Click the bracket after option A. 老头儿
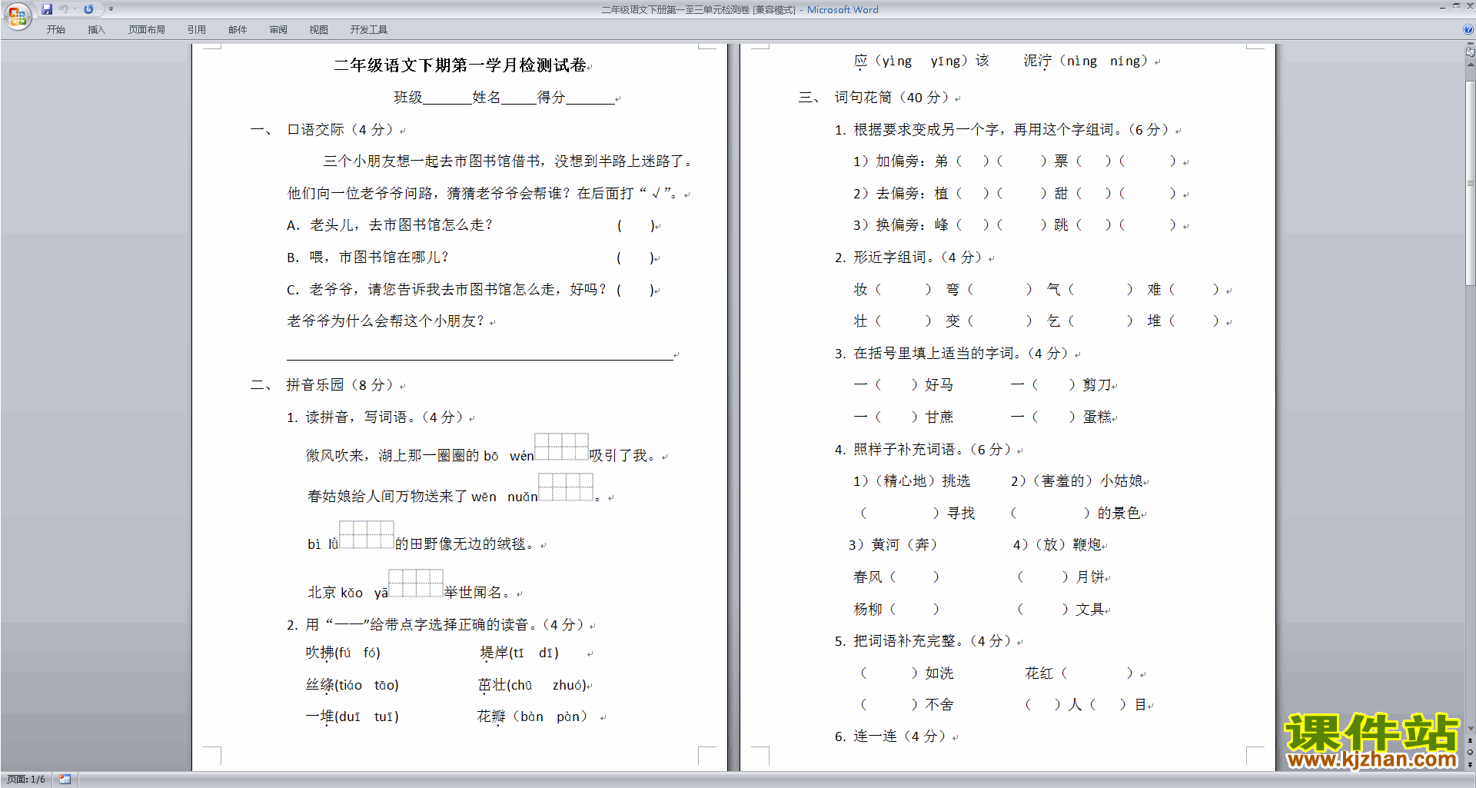The image size is (1476, 788). (x=636, y=225)
